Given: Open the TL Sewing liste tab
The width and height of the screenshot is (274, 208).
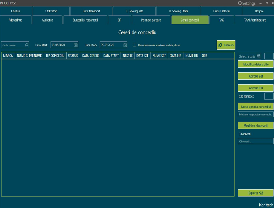Looking at the screenshot, I should tap(134, 11).
